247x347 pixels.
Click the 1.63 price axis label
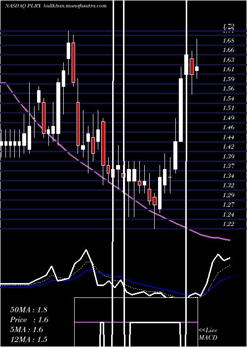[228, 60]
